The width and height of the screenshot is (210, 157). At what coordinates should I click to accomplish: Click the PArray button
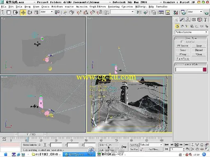[x=183, y=54]
